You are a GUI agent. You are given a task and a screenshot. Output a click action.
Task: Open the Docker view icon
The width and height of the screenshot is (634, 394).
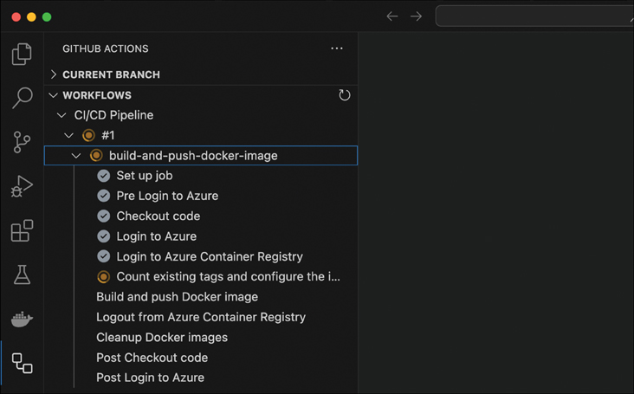[x=22, y=319]
